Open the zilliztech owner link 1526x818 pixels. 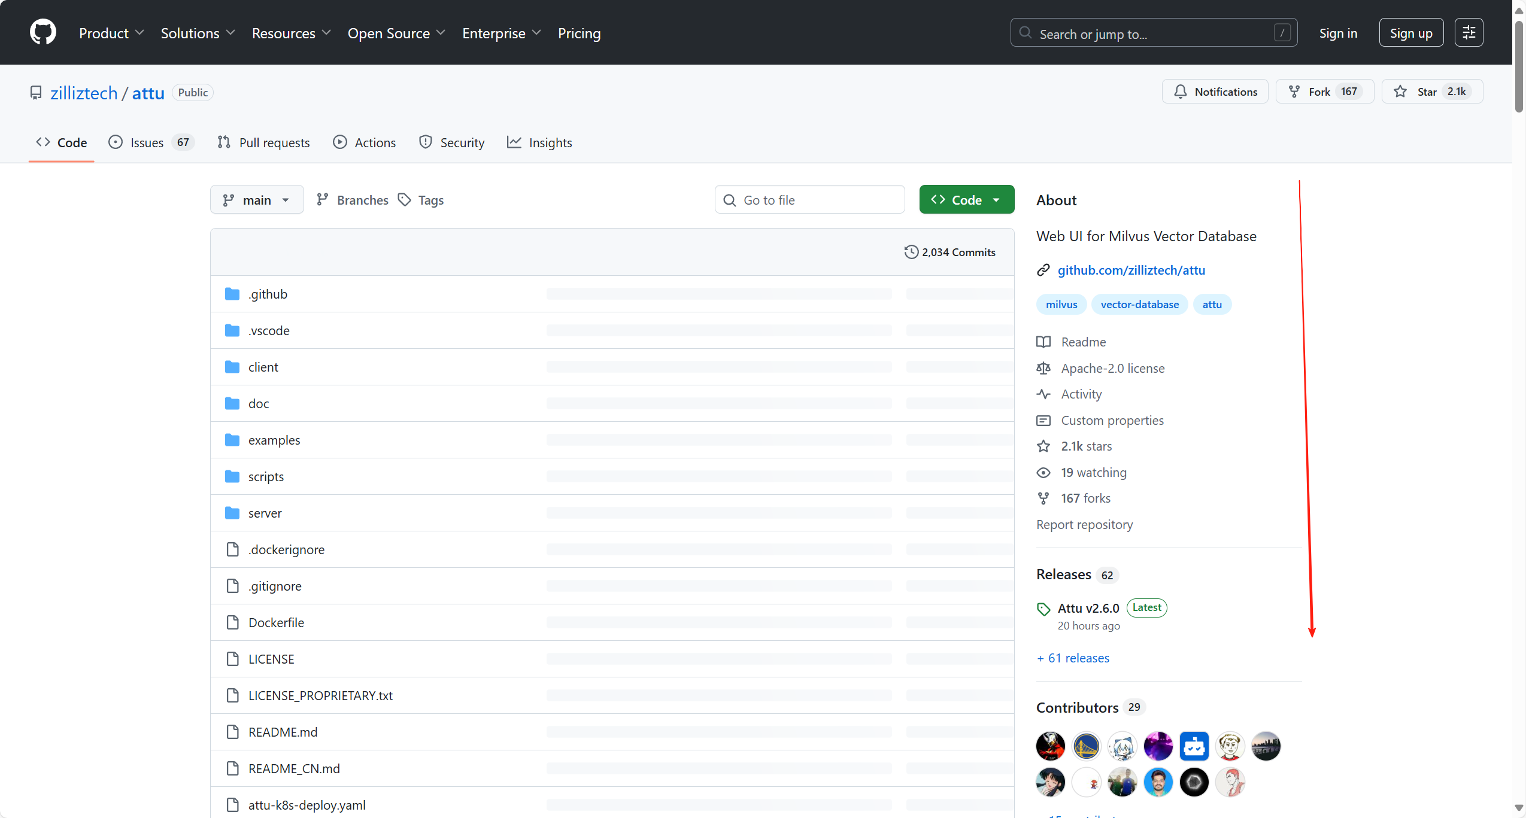[x=84, y=93]
